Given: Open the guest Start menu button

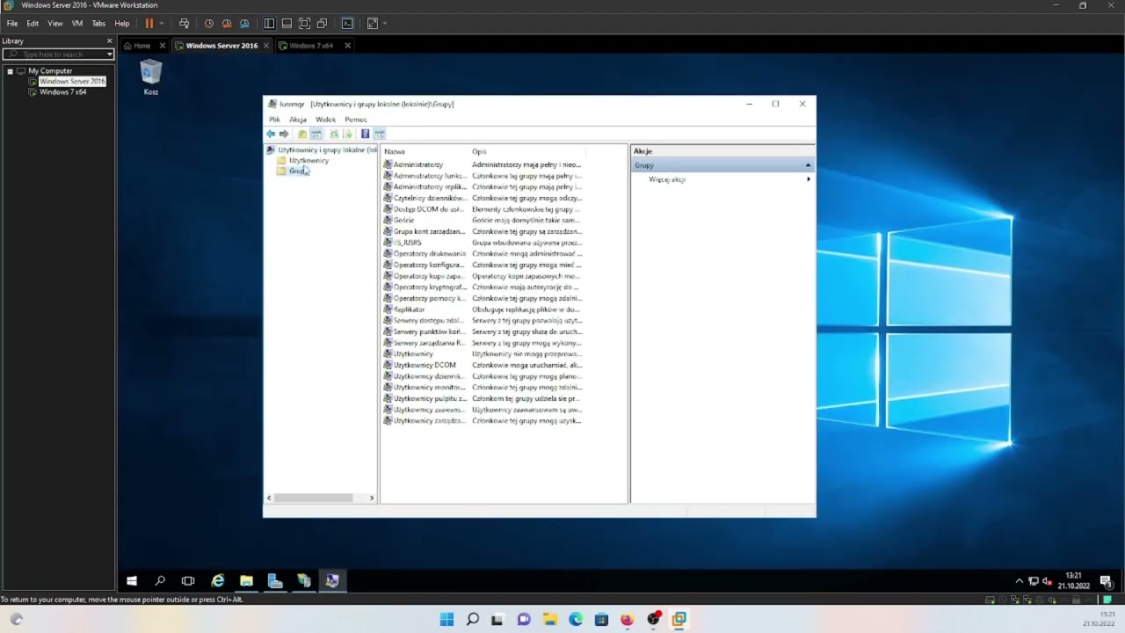Looking at the screenshot, I should pyautogui.click(x=132, y=581).
